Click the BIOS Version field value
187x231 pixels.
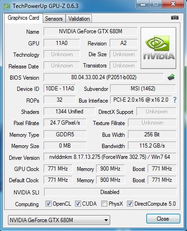[x=104, y=77]
